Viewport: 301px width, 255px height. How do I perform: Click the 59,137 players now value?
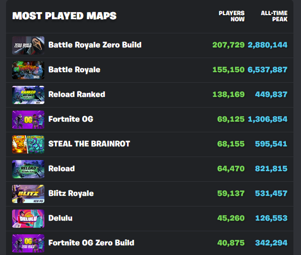231,193
